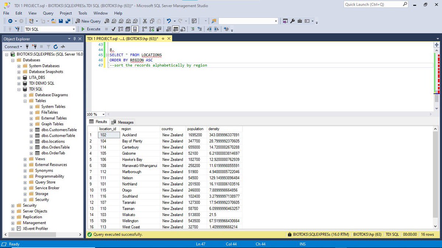Open the Tools menu
Screen dimensions: 442x248
point(83,13)
